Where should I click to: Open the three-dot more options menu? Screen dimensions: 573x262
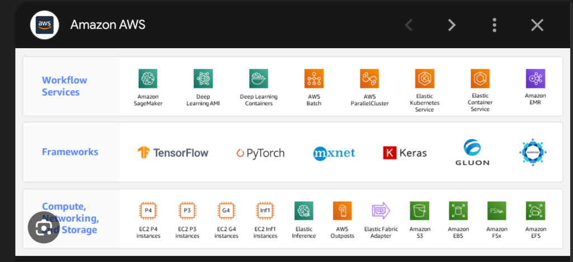(494, 25)
